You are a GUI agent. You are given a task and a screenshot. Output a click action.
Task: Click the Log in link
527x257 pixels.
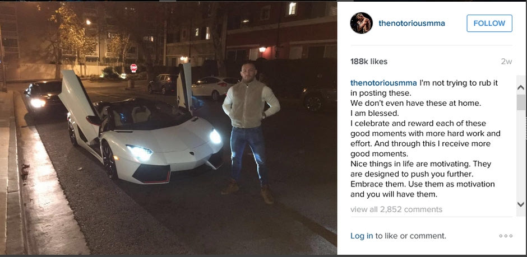click(362, 236)
